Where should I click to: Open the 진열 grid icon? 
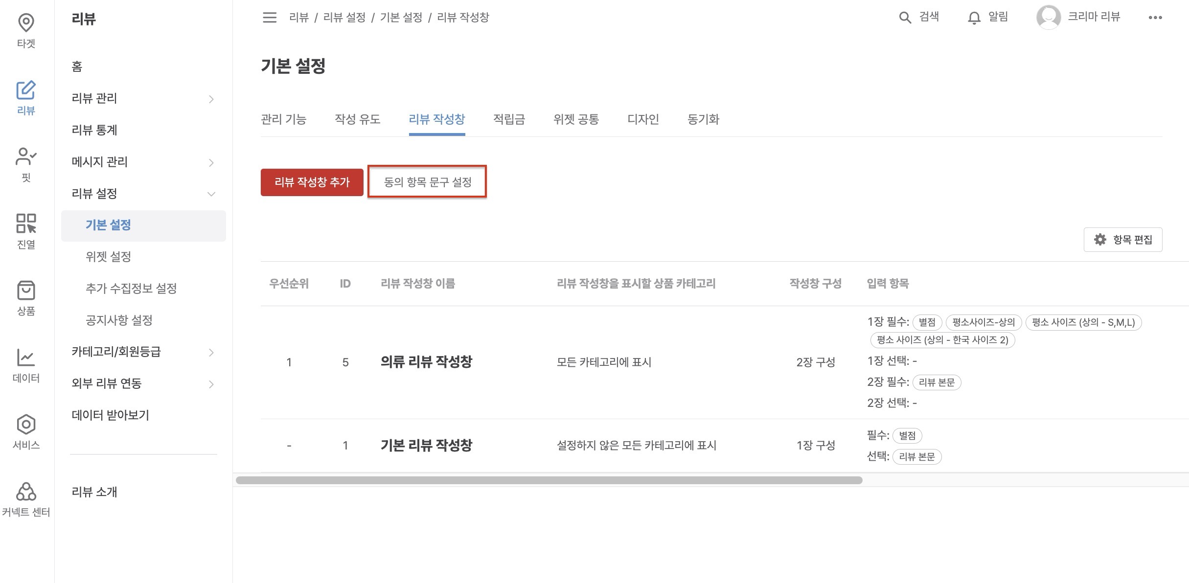(x=26, y=224)
